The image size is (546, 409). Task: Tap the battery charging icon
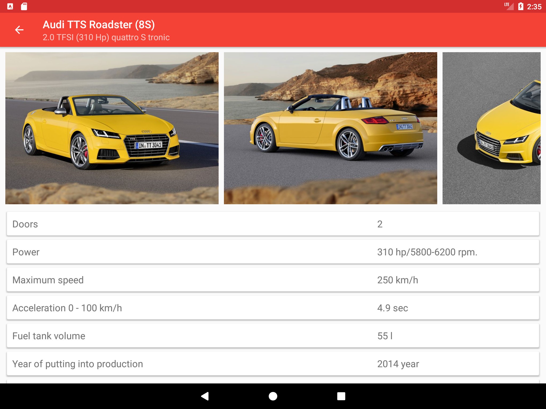520,6
